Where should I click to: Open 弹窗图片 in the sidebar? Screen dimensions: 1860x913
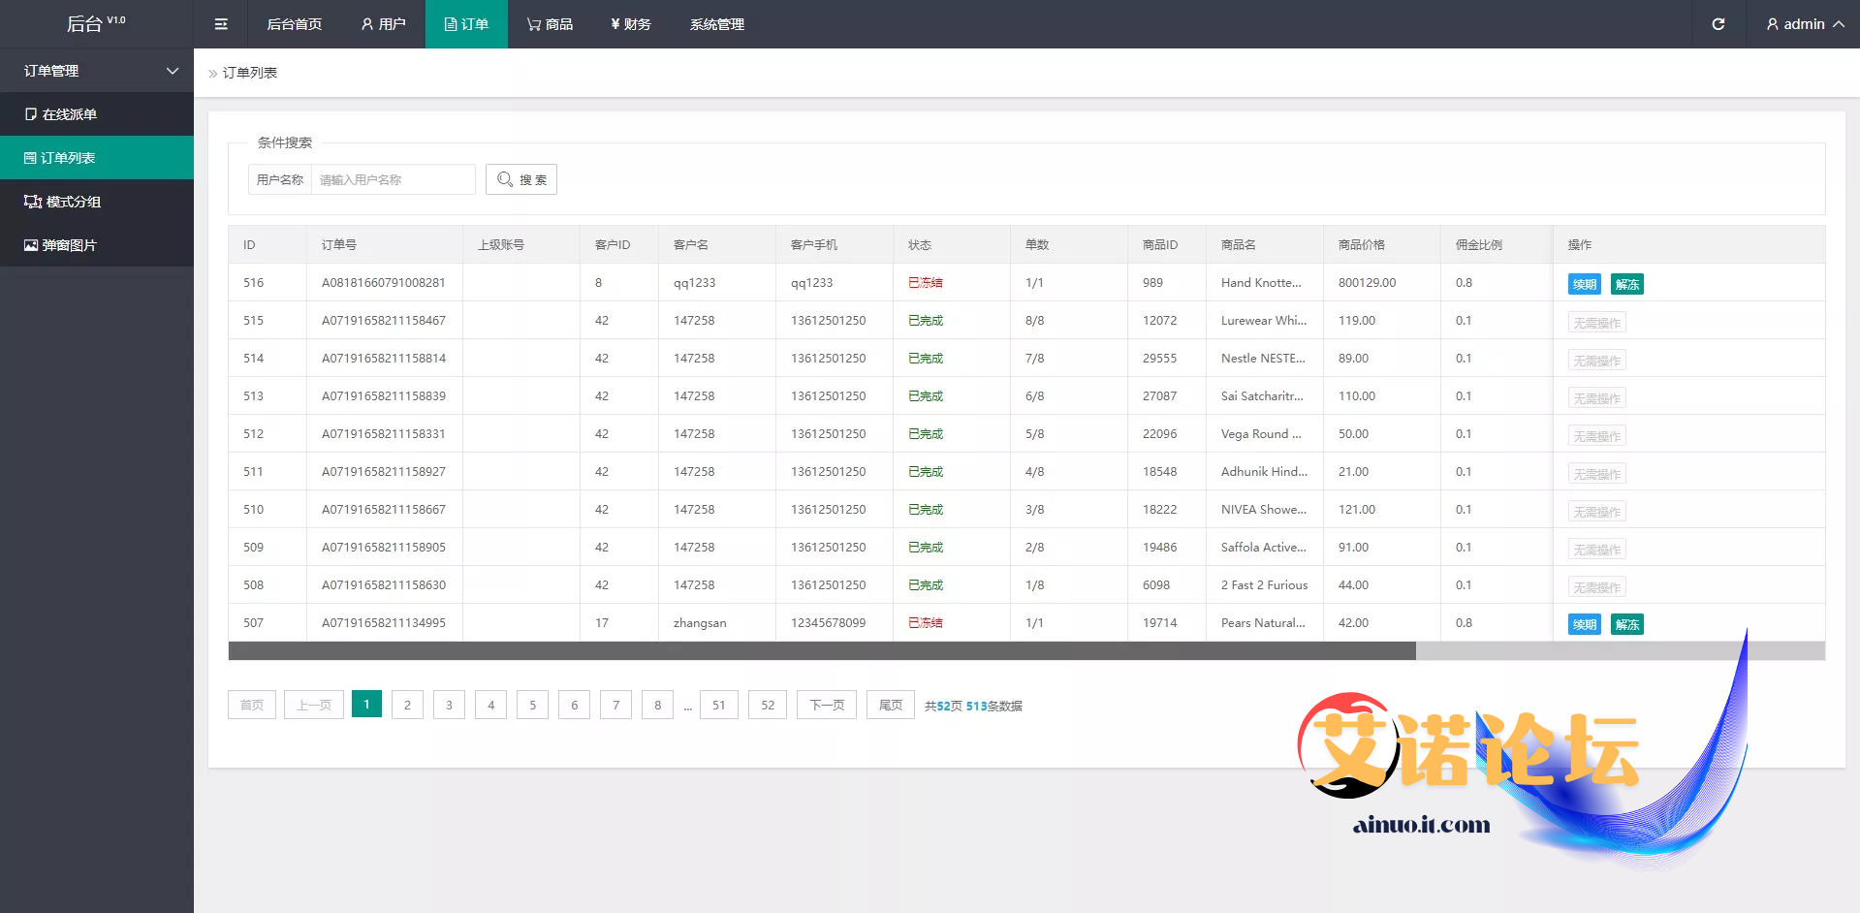click(97, 245)
